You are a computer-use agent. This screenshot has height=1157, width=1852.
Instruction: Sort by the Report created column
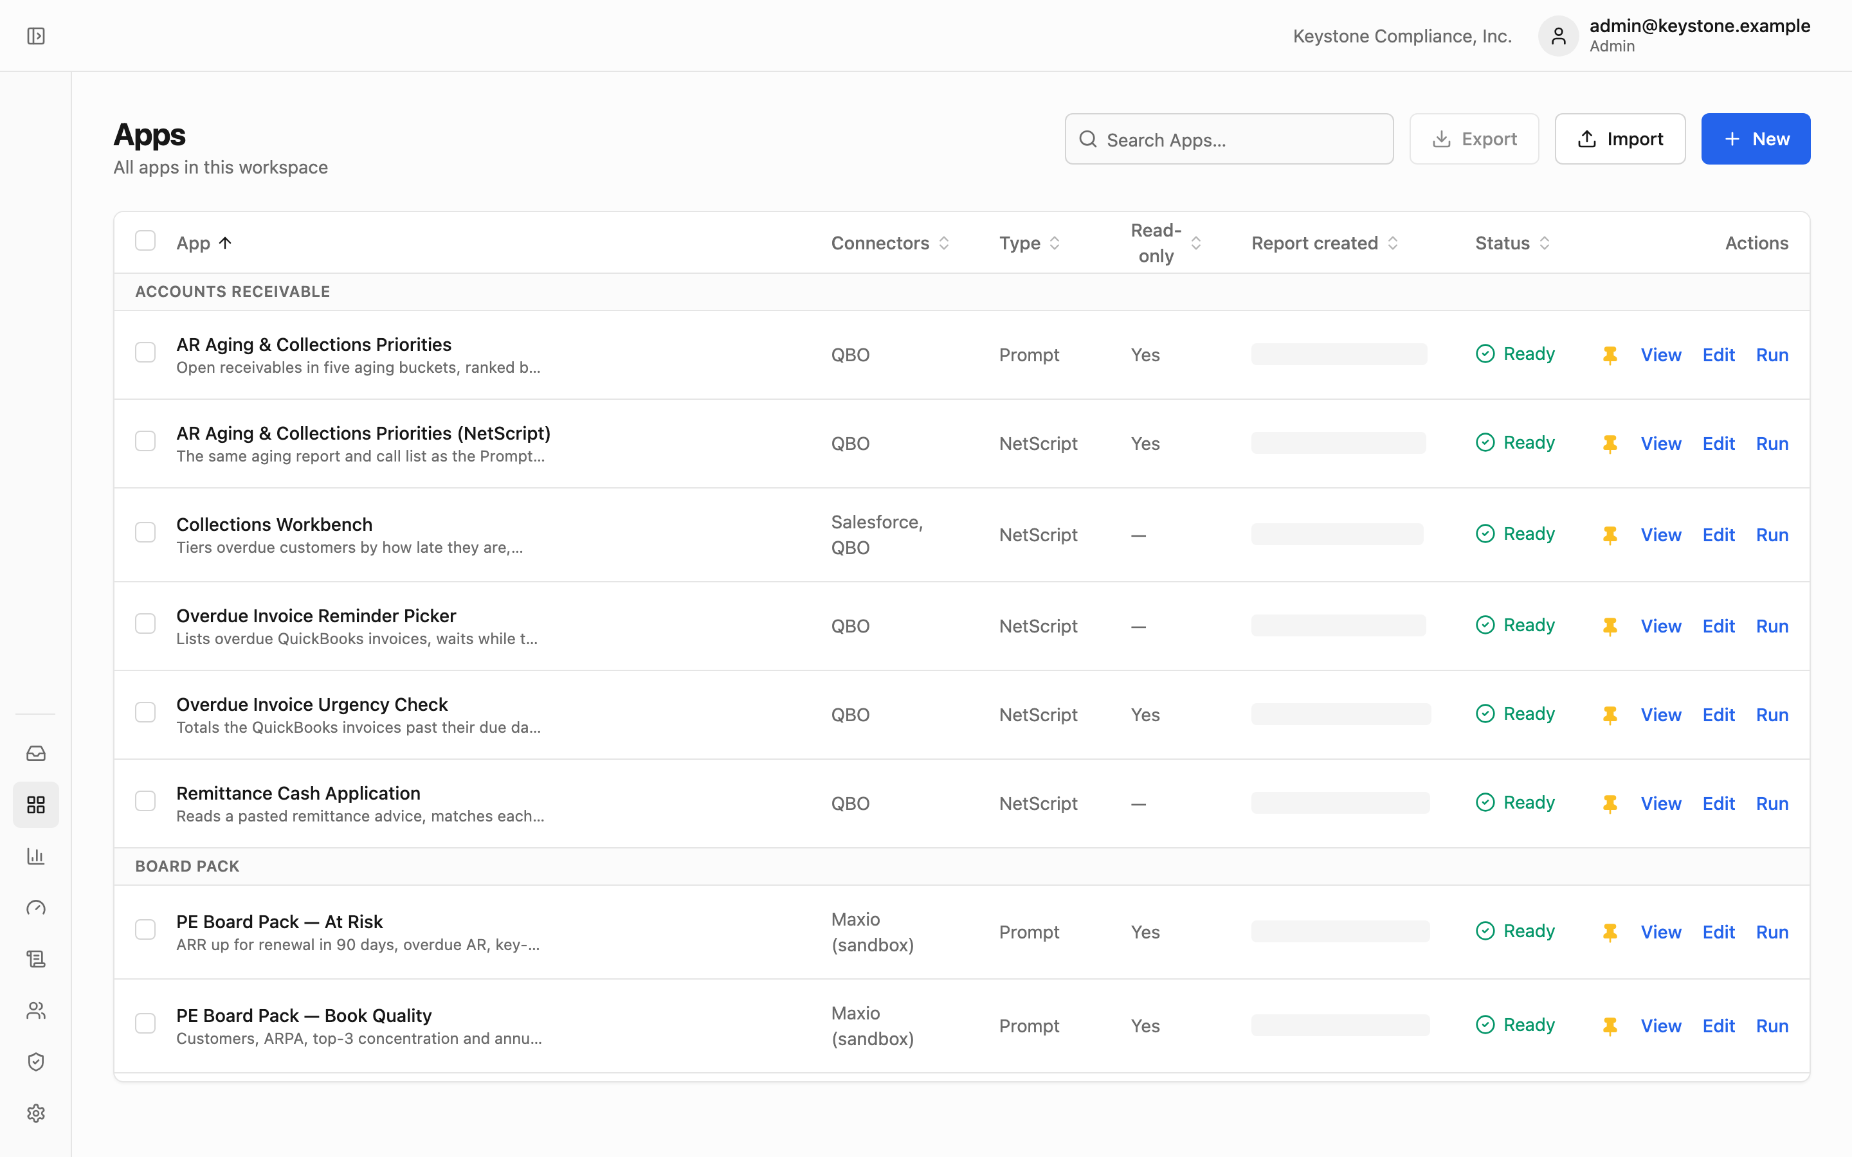tap(1325, 244)
